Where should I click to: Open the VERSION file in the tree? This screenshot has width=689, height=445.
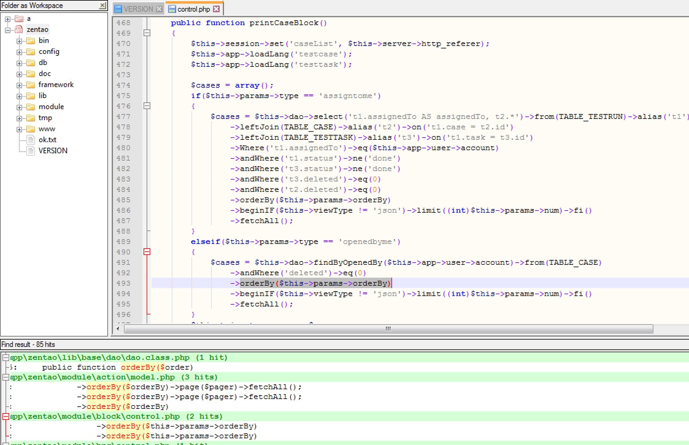click(53, 151)
